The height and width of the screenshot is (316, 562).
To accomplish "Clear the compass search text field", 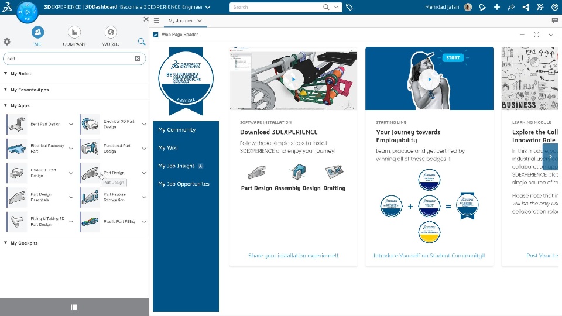I will 137,59.
